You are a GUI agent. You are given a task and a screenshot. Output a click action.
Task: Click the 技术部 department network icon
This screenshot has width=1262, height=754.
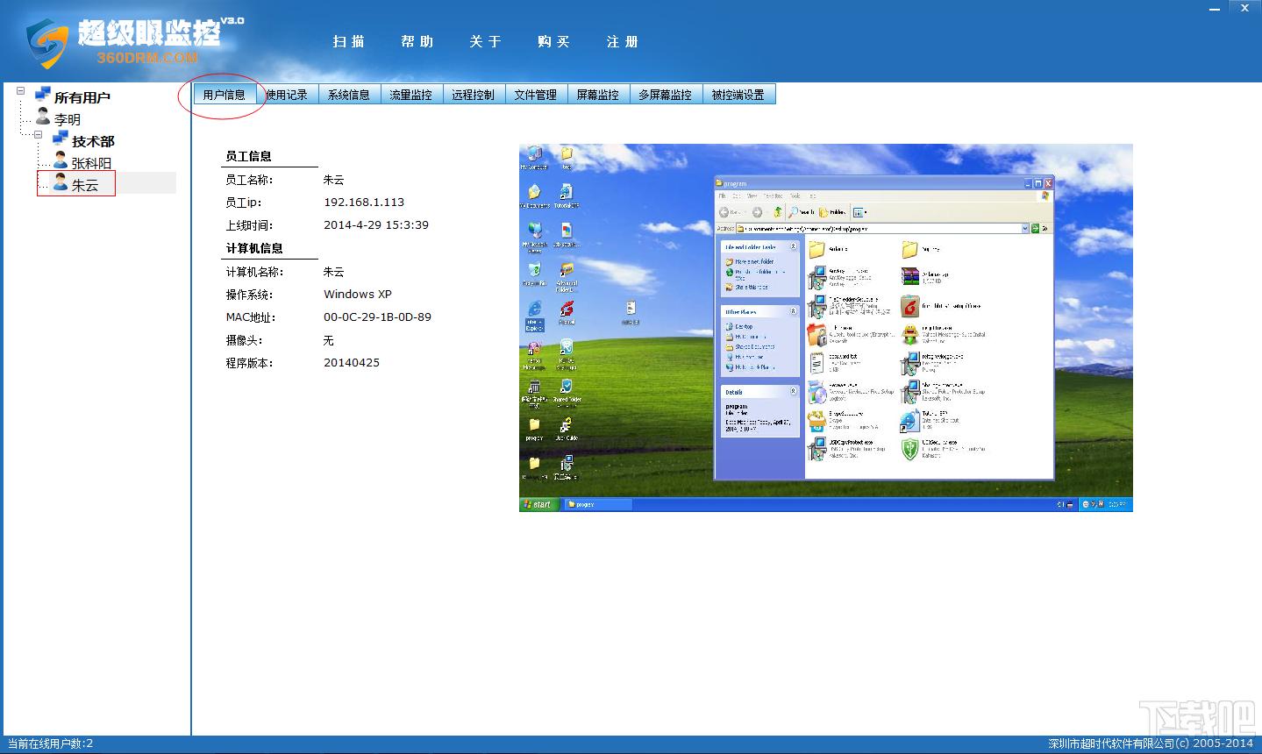(61, 138)
